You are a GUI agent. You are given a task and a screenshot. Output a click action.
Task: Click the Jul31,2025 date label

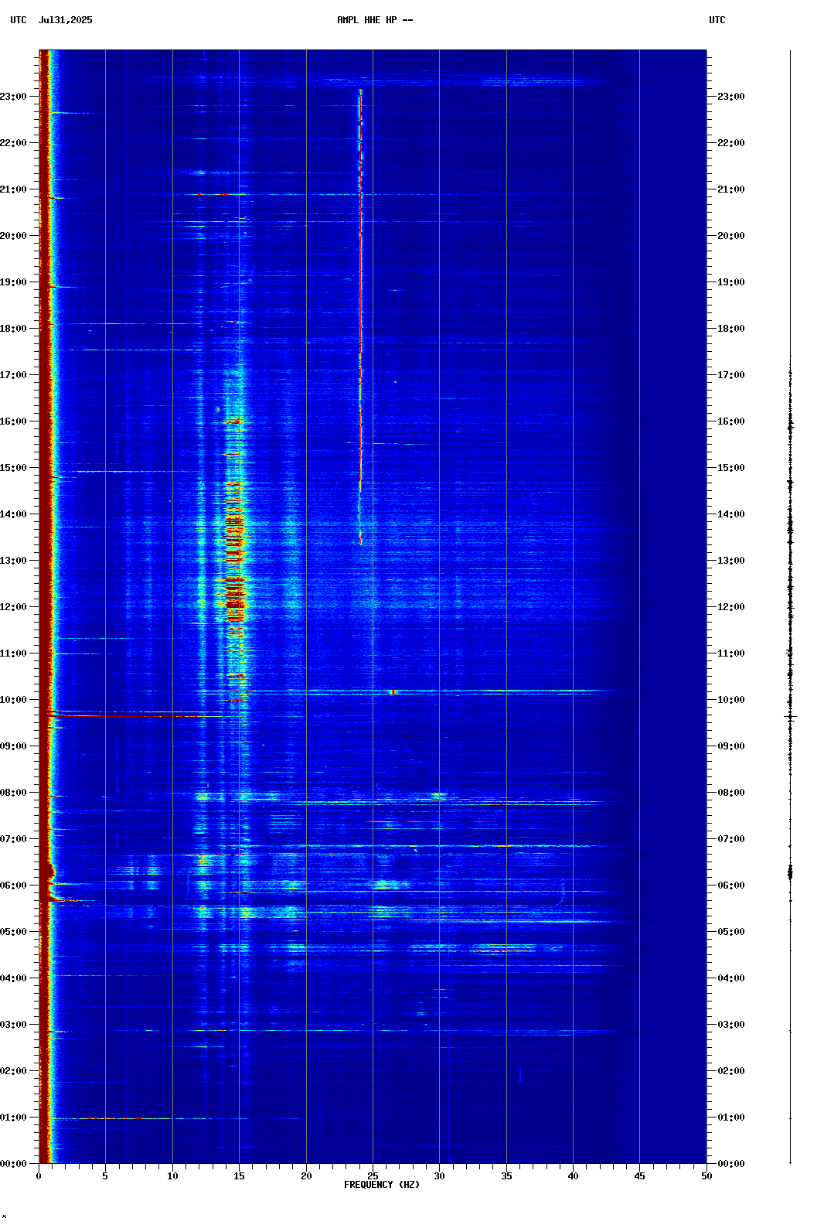point(65,20)
